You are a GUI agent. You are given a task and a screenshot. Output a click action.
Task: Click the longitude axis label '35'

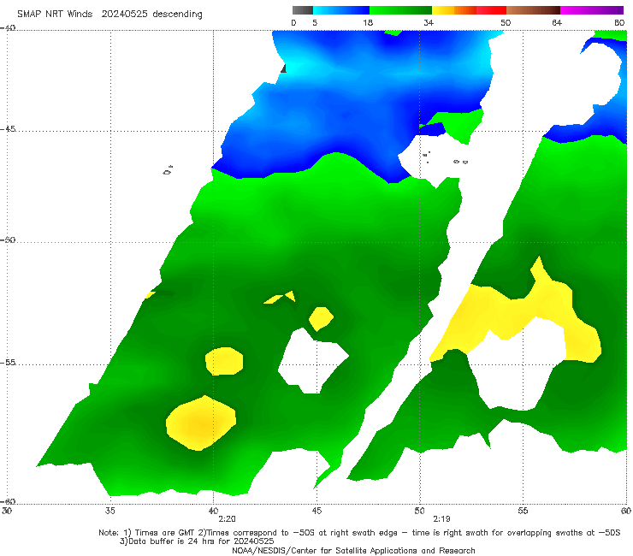click(x=109, y=511)
